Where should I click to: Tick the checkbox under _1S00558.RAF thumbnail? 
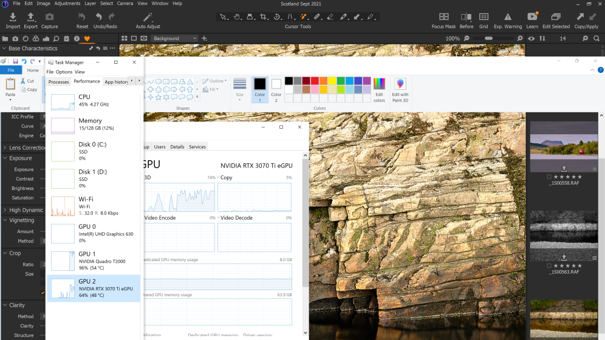coord(549,177)
